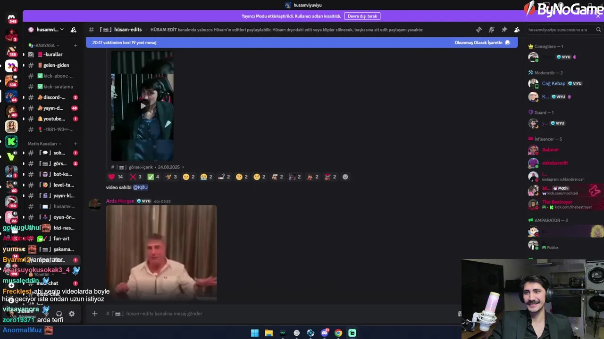Open Google Chrome on taskbar
Viewport: 604px width, 339px height.
click(338, 333)
